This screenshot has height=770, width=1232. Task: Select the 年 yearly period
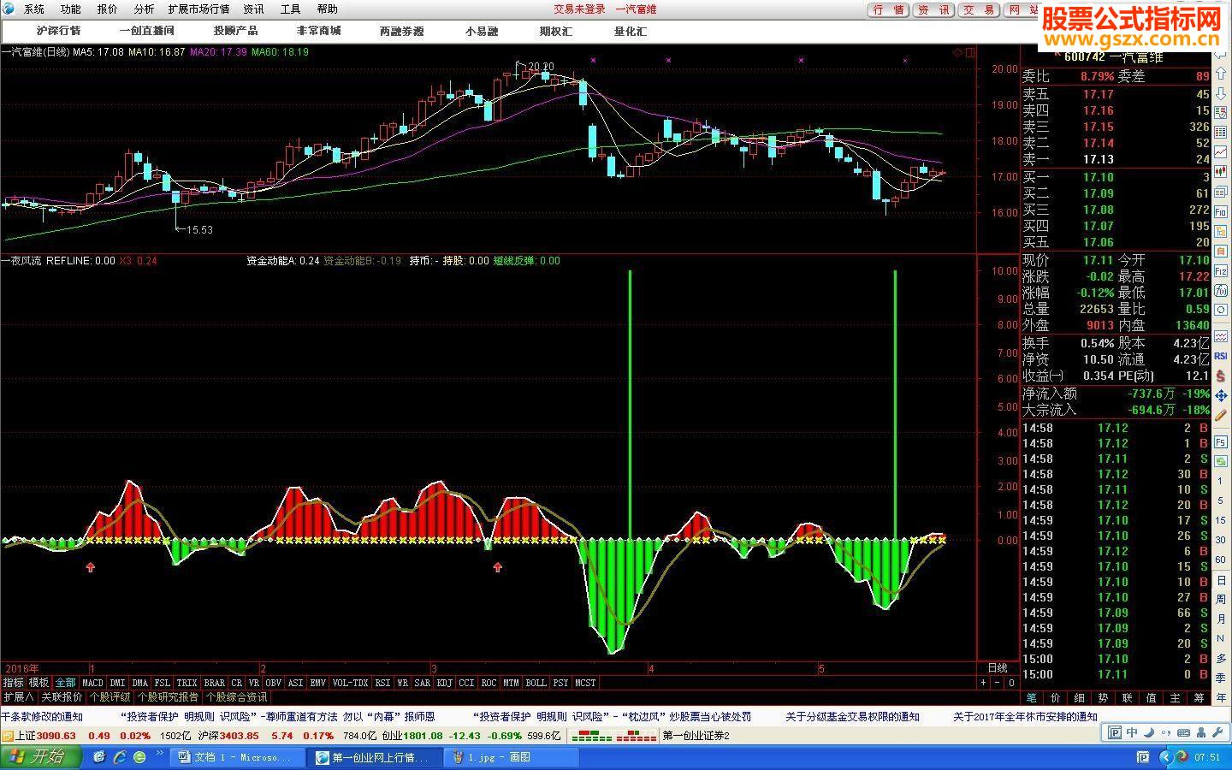[1221, 698]
